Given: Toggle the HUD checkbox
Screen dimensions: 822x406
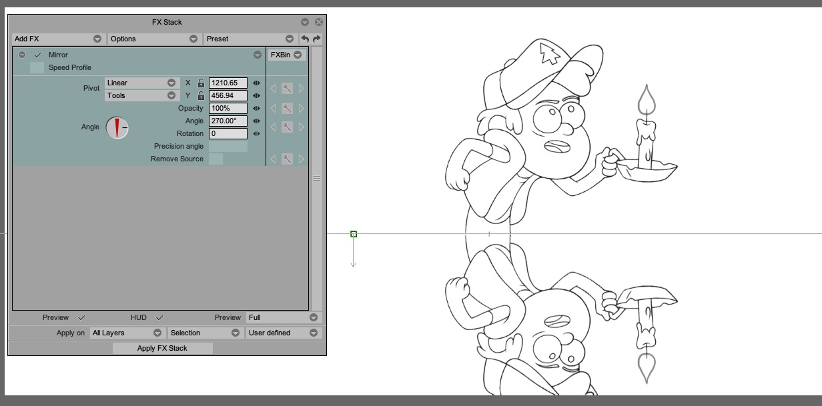Looking at the screenshot, I should point(159,317).
